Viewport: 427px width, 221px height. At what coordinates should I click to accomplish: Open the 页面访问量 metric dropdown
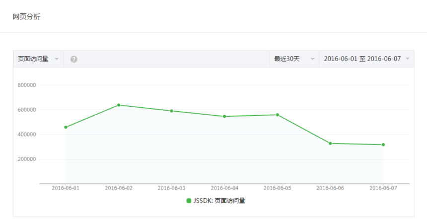38,59
